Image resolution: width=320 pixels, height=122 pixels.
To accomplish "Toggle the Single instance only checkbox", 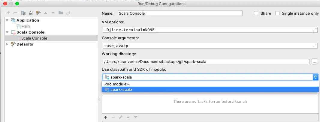I will point(277,13).
